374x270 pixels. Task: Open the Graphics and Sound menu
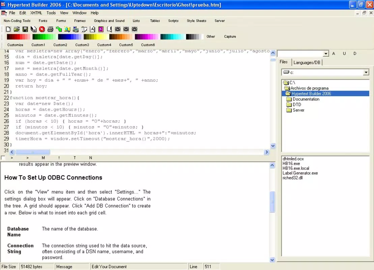point(109,21)
